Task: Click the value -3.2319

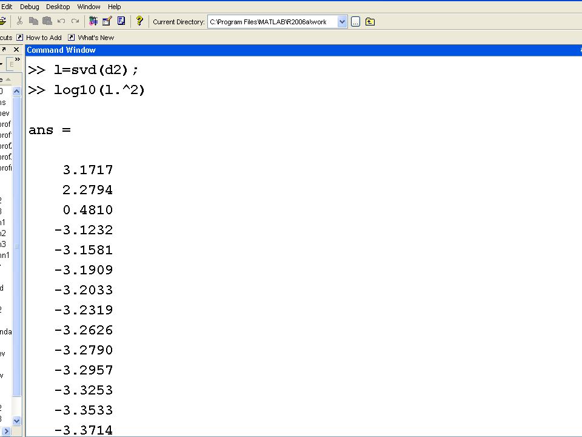Action: click(84, 310)
